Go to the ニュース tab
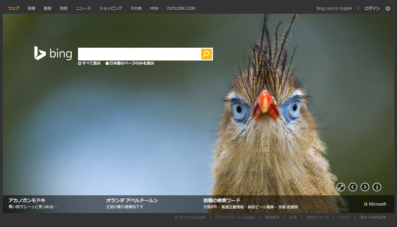This screenshot has height=227, width=397. (83, 8)
